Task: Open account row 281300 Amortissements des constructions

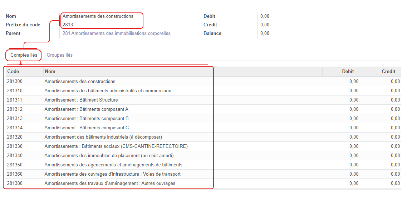Action: (x=203, y=81)
